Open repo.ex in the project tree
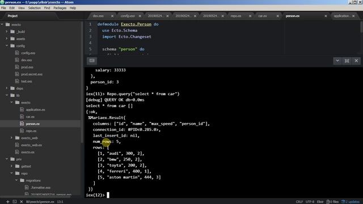The height and width of the screenshot is (204, 363). point(31,131)
